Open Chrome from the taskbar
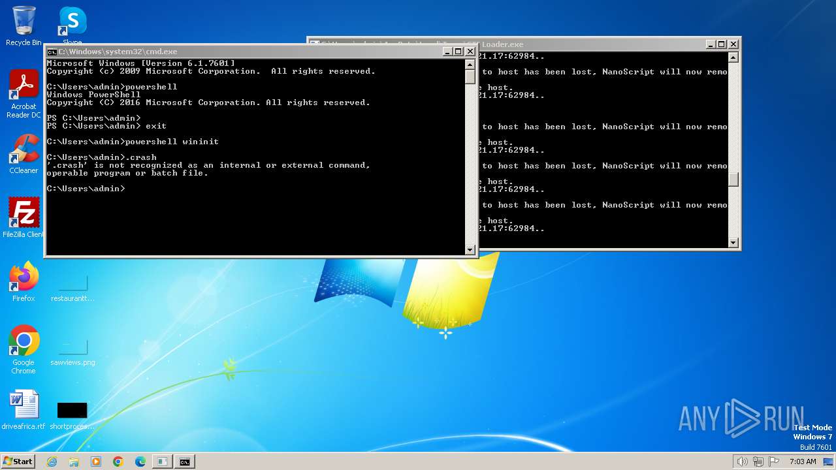The height and width of the screenshot is (470, 836). coord(118,462)
